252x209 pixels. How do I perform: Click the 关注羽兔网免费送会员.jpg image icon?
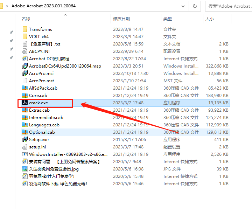pos(25,169)
